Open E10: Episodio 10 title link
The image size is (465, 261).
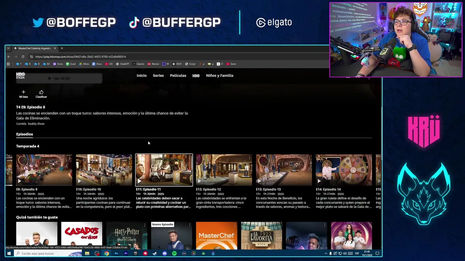[88, 189]
